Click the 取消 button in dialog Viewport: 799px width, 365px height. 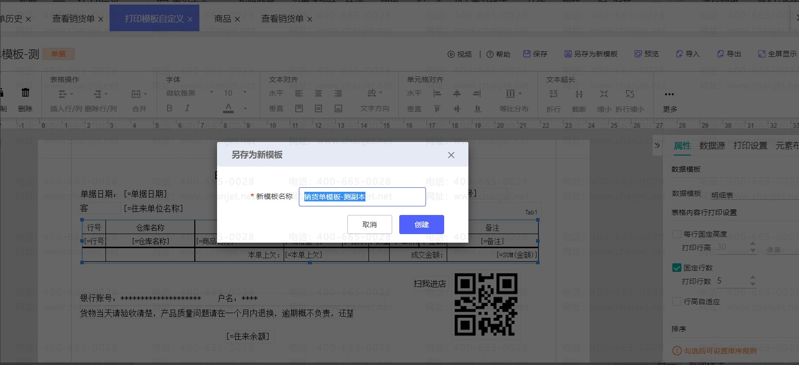369,225
